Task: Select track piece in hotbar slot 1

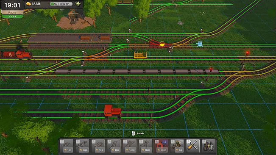Action: pos(67,146)
